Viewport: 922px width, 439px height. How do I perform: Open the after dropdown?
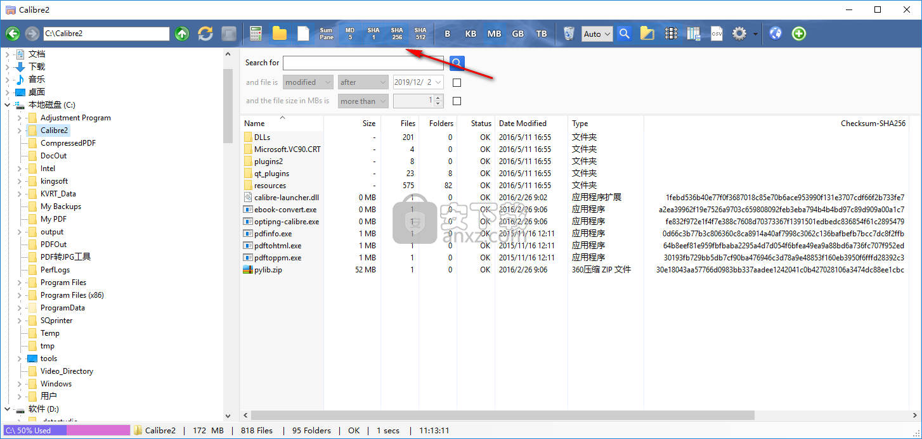pos(363,82)
